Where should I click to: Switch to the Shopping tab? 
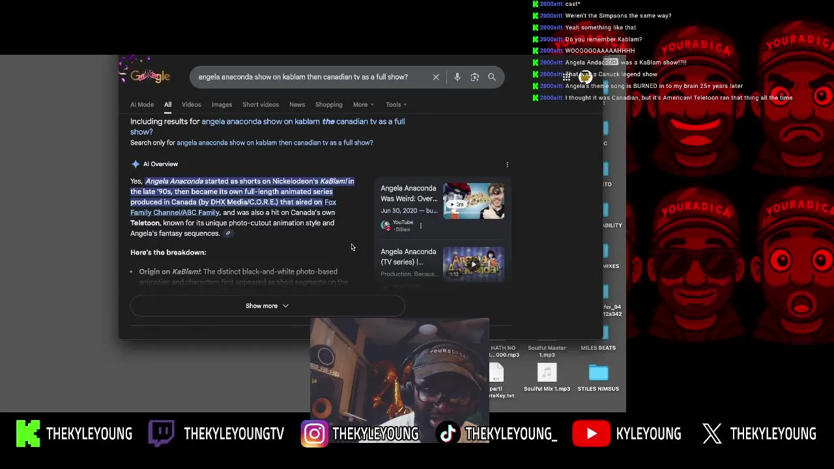point(329,104)
